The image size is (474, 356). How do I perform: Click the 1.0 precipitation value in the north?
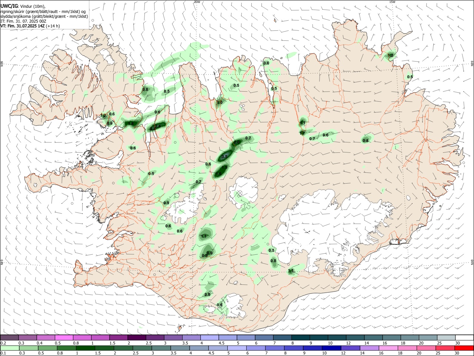[x=220, y=102]
